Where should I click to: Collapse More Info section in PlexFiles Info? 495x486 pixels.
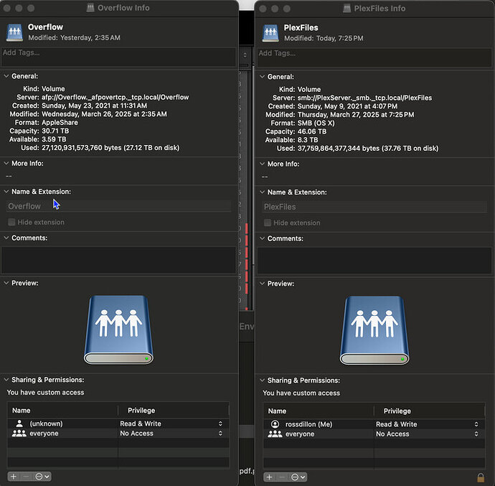(x=262, y=164)
